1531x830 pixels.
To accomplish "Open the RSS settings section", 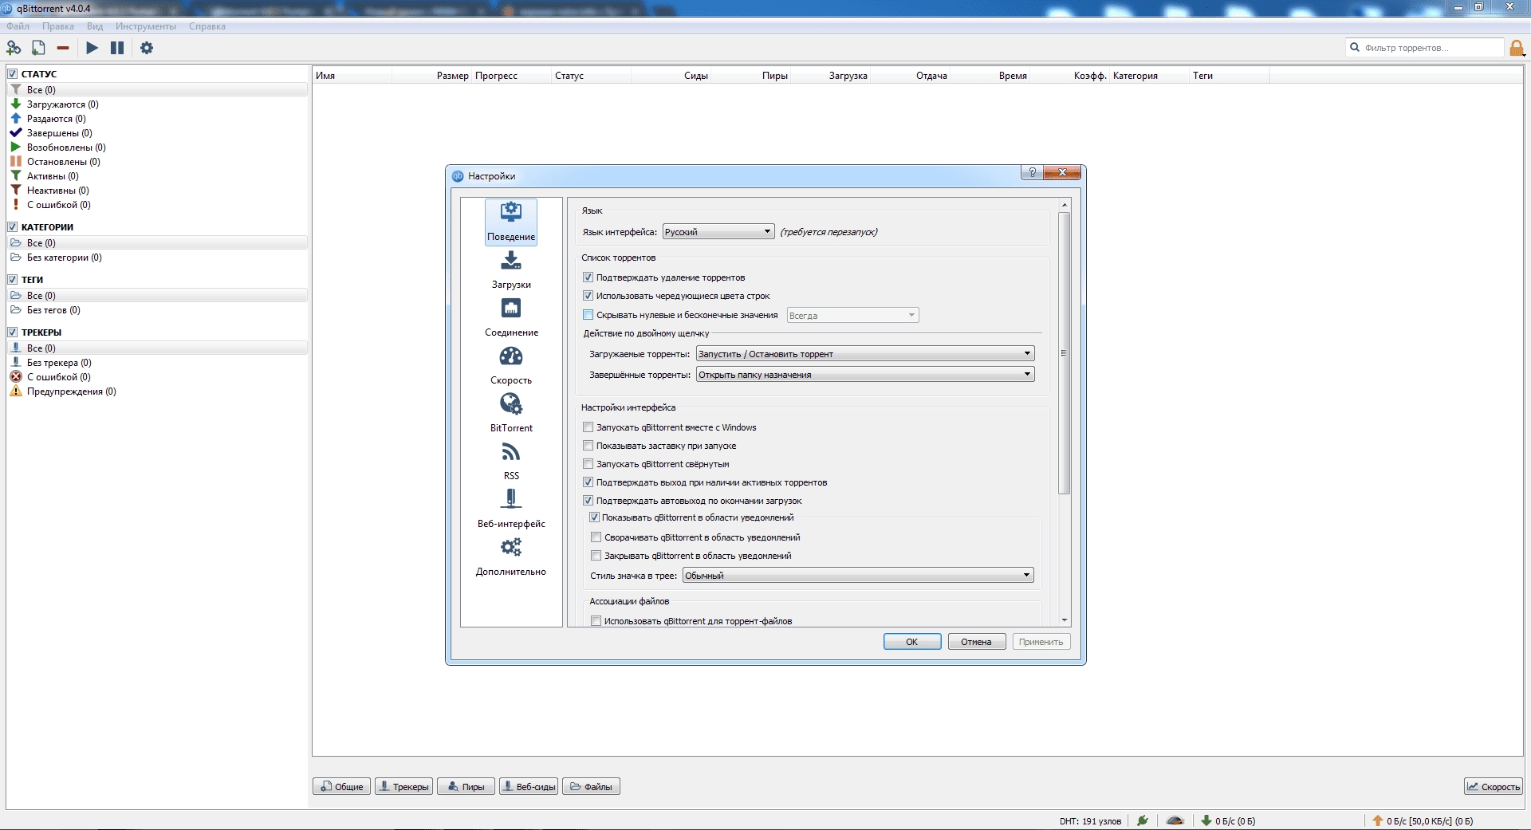I will pos(511,461).
